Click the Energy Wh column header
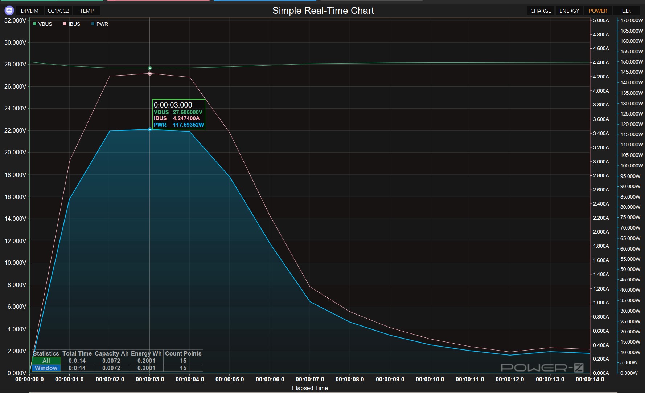This screenshot has height=393, width=645. pos(146,353)
